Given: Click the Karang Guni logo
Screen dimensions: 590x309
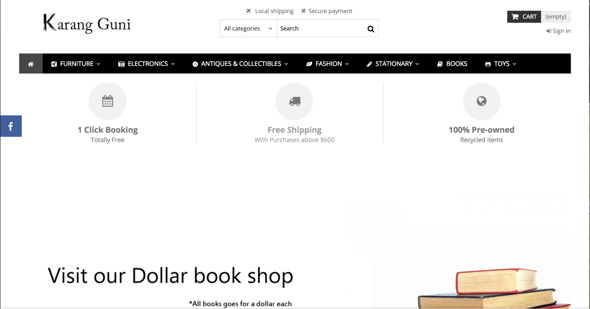Looking at the screenshot, I should [x=87, y=24].
